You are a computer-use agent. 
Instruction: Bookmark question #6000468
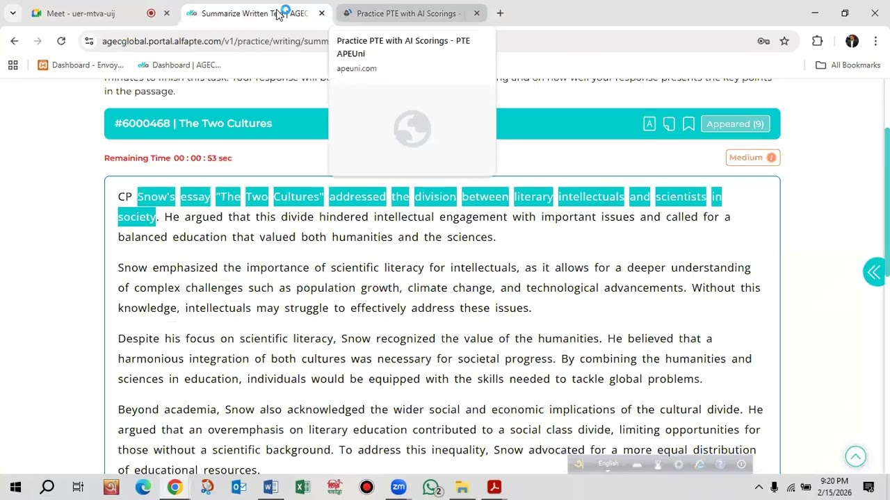tap(688, 124)
